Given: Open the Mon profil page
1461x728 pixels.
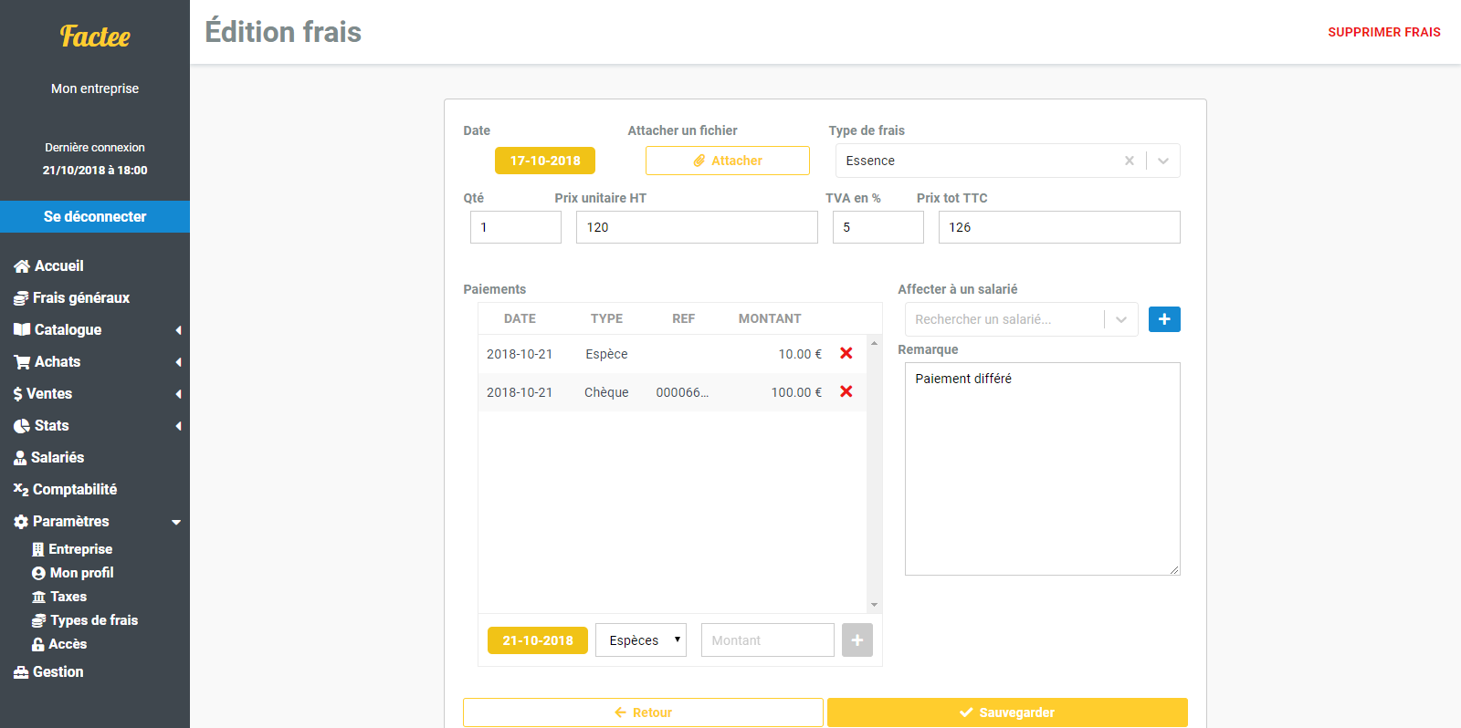Looking at the screenshot, I should (81, 573).
